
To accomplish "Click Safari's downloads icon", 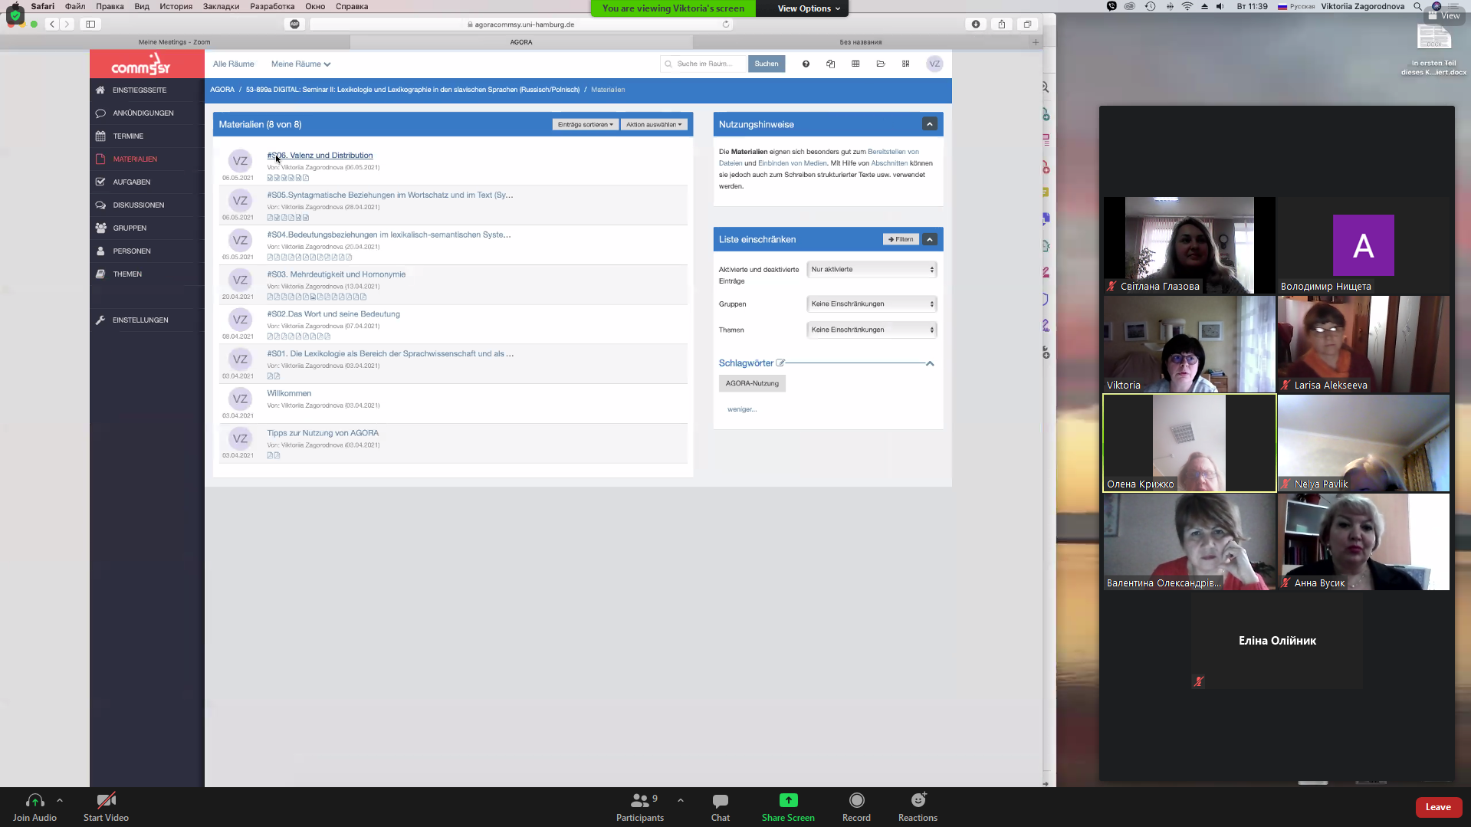I will coord(976,25).
